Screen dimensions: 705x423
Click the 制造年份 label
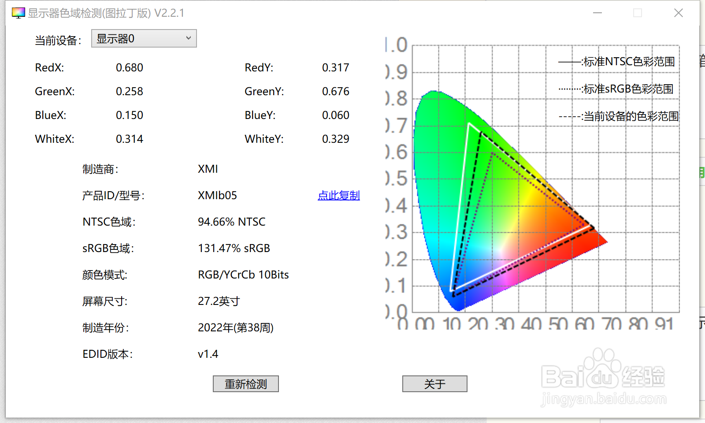point(106,328)
